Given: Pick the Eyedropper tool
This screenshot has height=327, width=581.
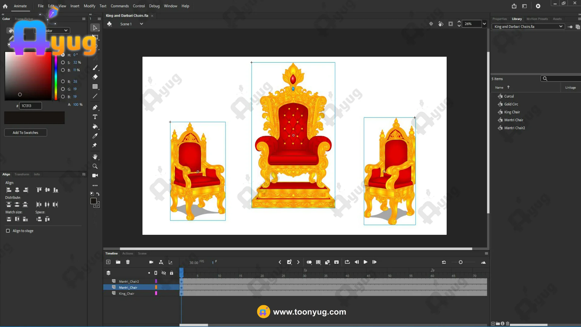Looking at the screenshot, I should point(95,136).
